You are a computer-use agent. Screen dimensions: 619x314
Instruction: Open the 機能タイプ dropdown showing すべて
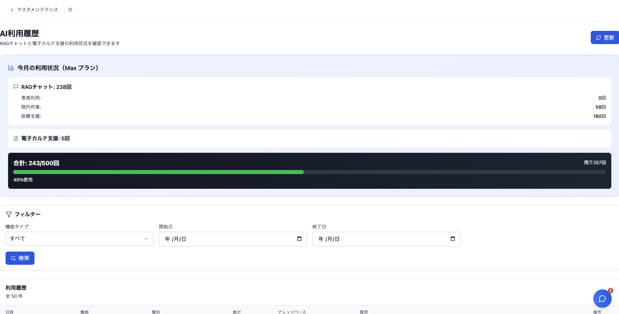click(x=79, y=239)
